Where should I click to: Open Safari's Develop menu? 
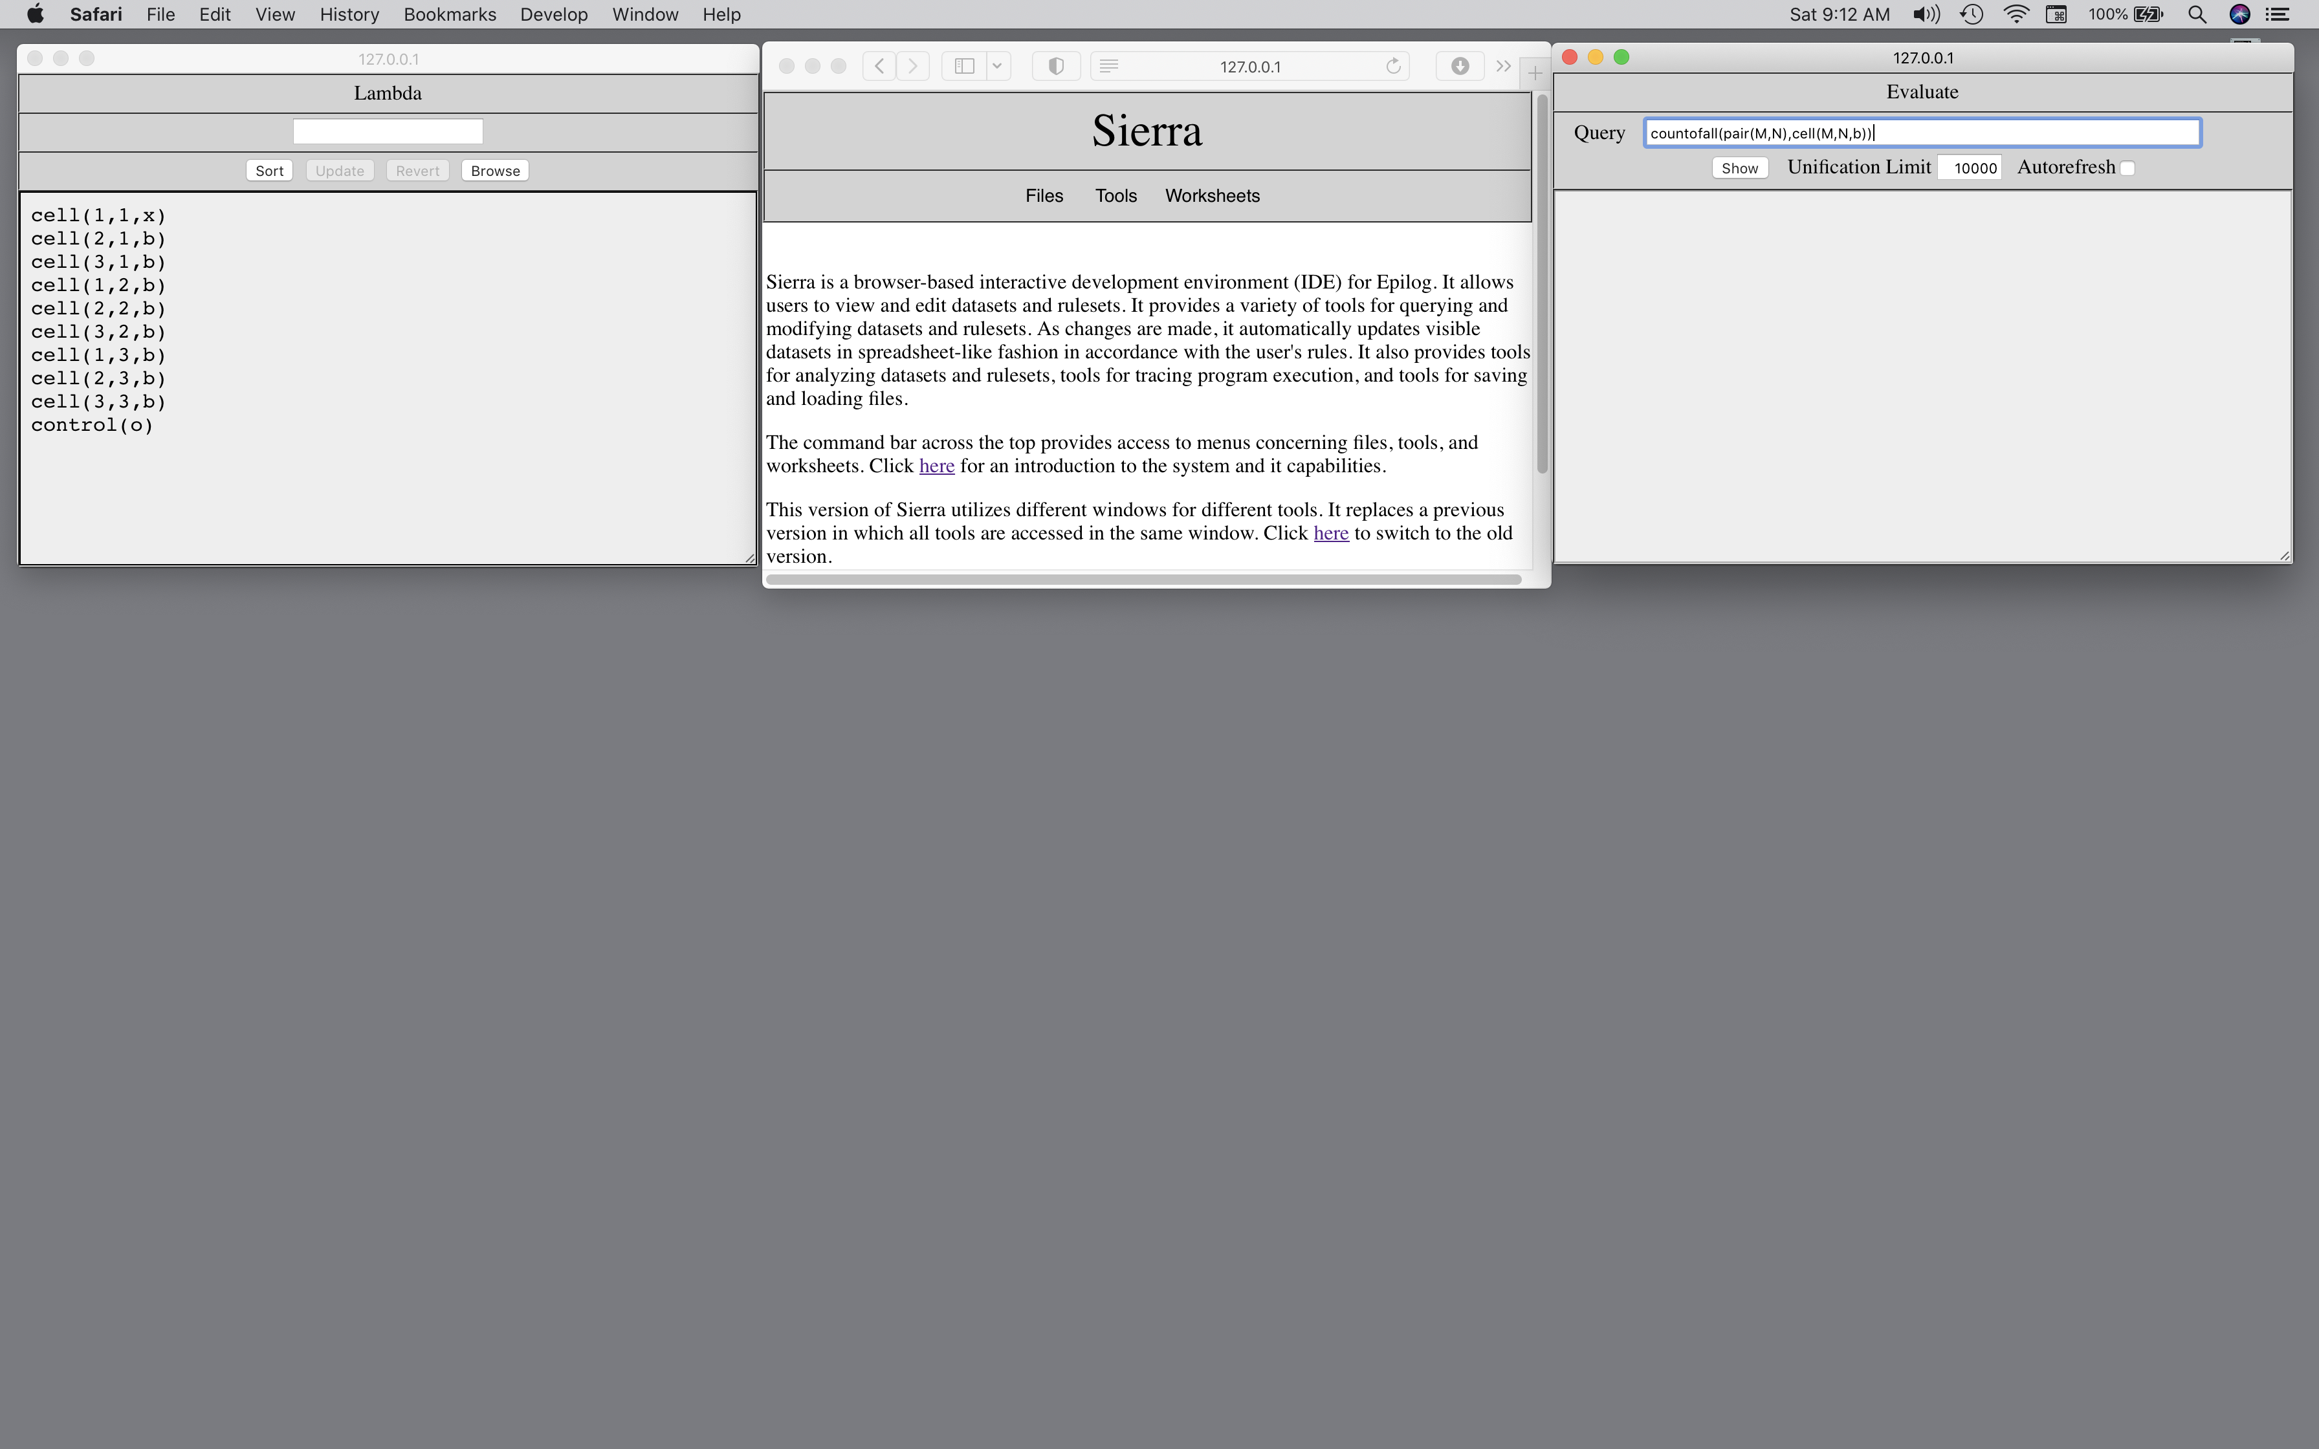(553, 14)
